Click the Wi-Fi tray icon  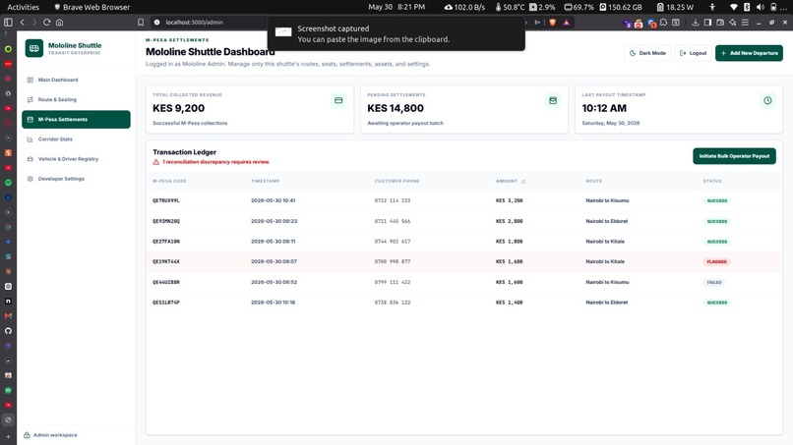734,7
